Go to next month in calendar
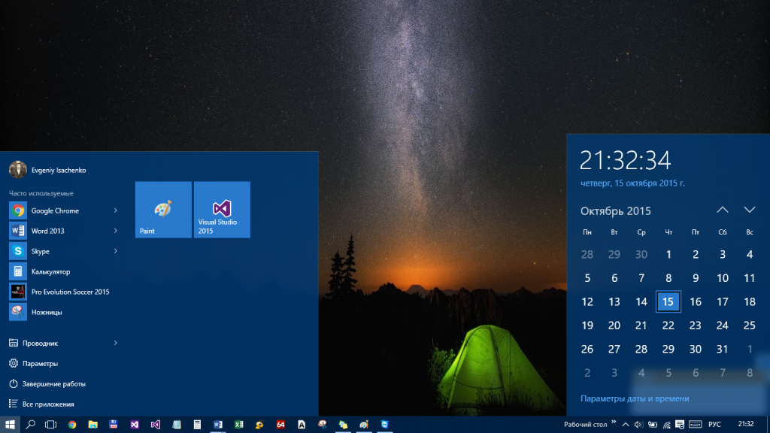 pos(750,210)
